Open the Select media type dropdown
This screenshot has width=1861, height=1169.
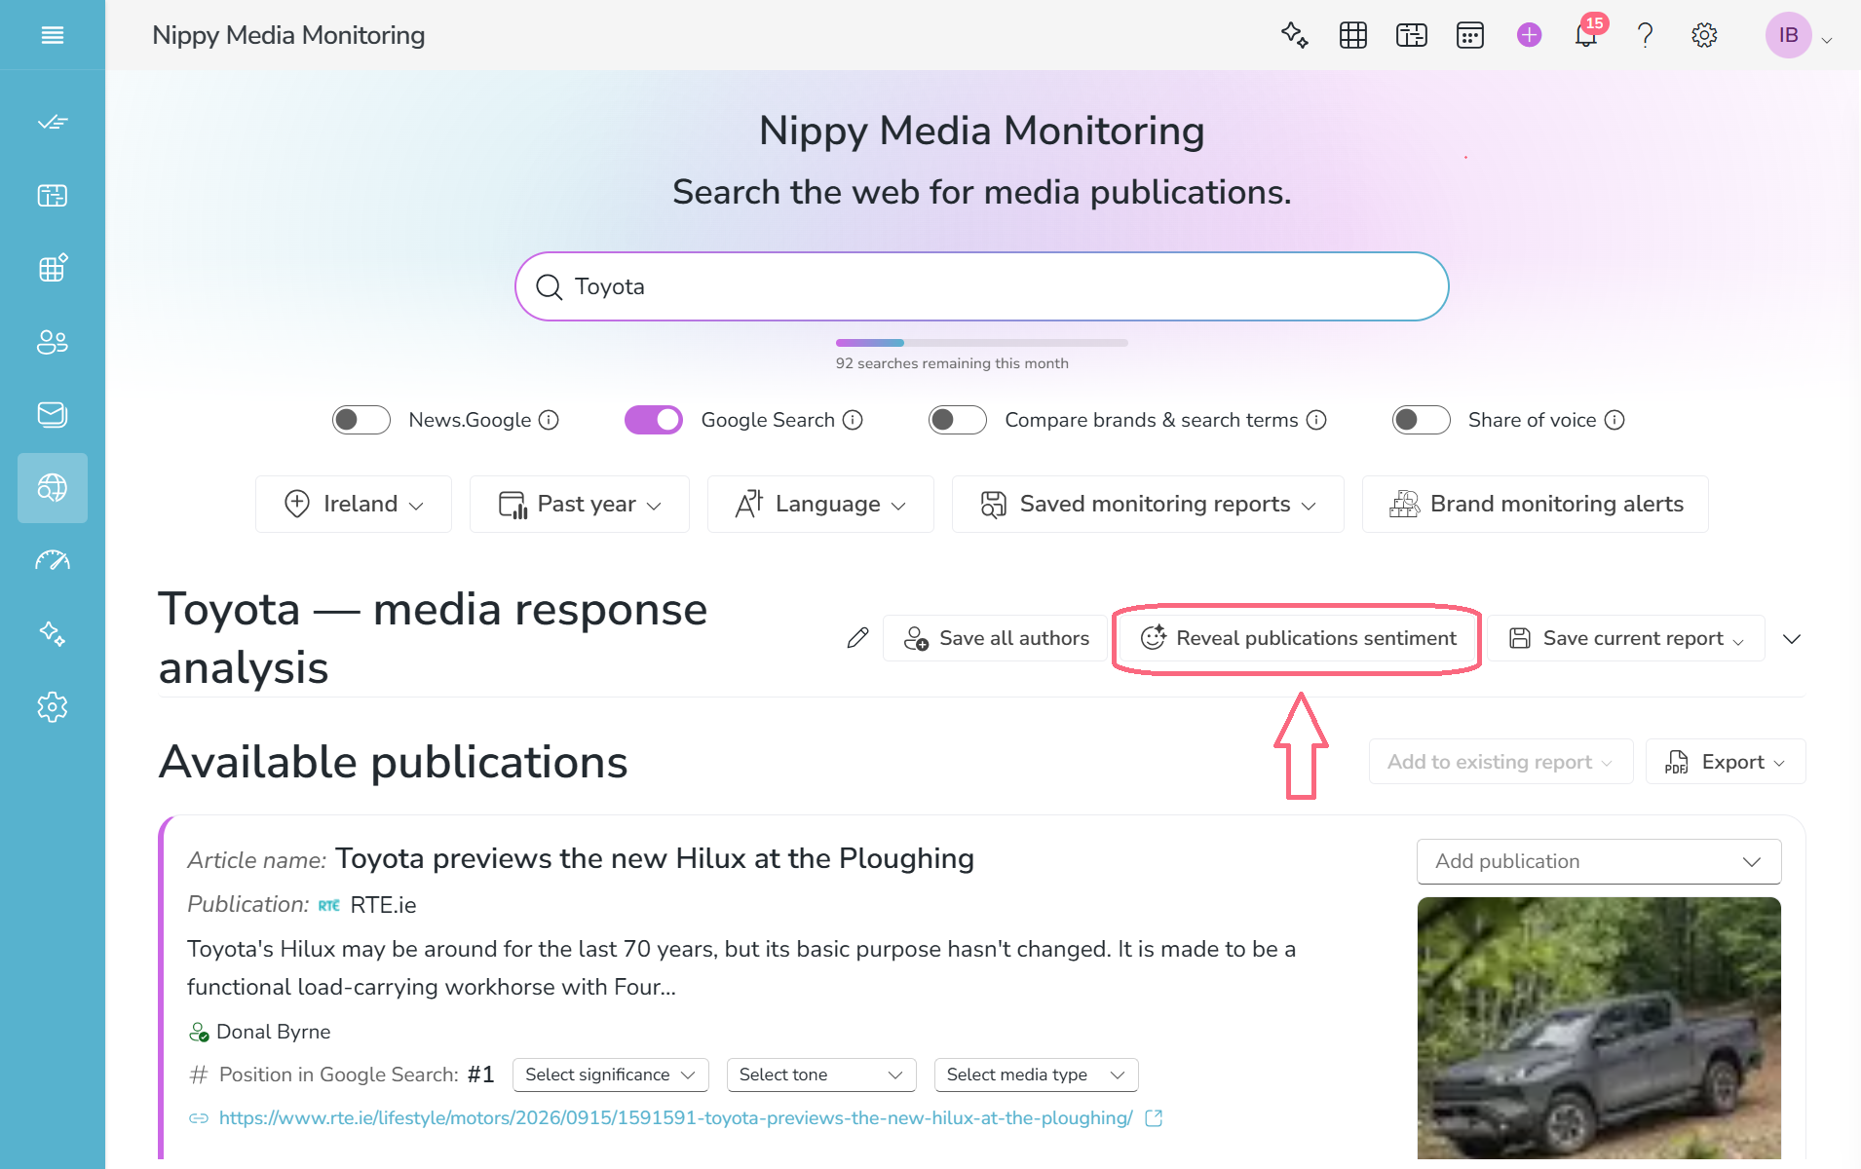coord(1037,1075)
